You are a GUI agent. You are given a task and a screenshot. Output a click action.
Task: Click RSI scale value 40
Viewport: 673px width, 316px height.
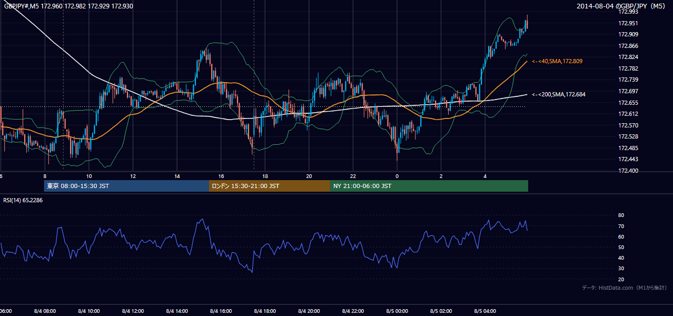tap(621, 258)
